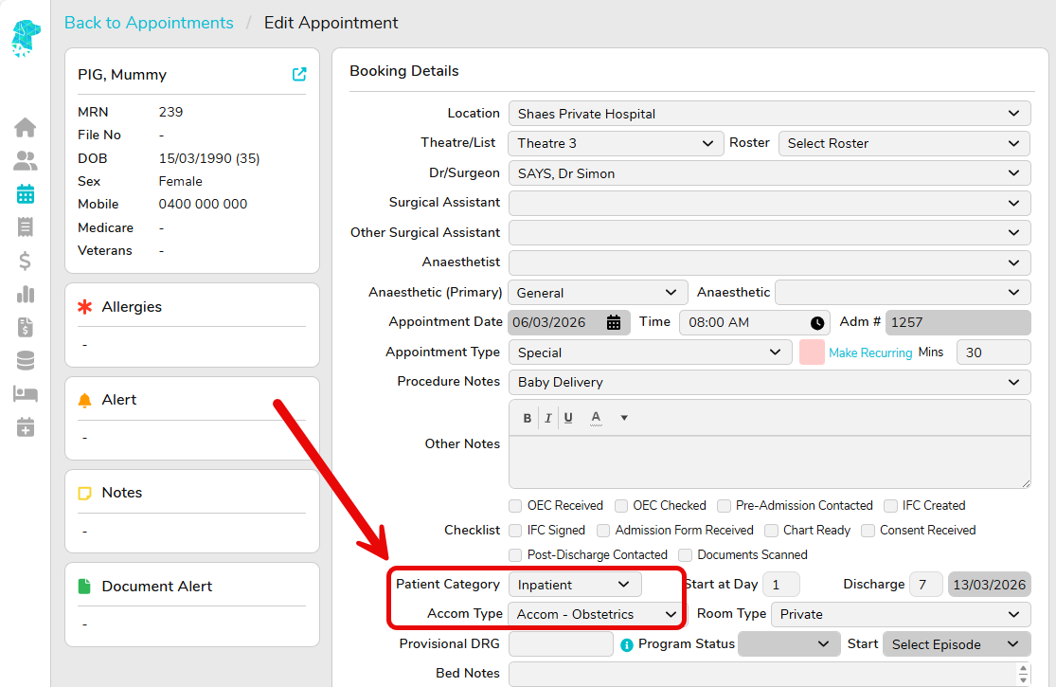Click the Make Recurring link

870,353
